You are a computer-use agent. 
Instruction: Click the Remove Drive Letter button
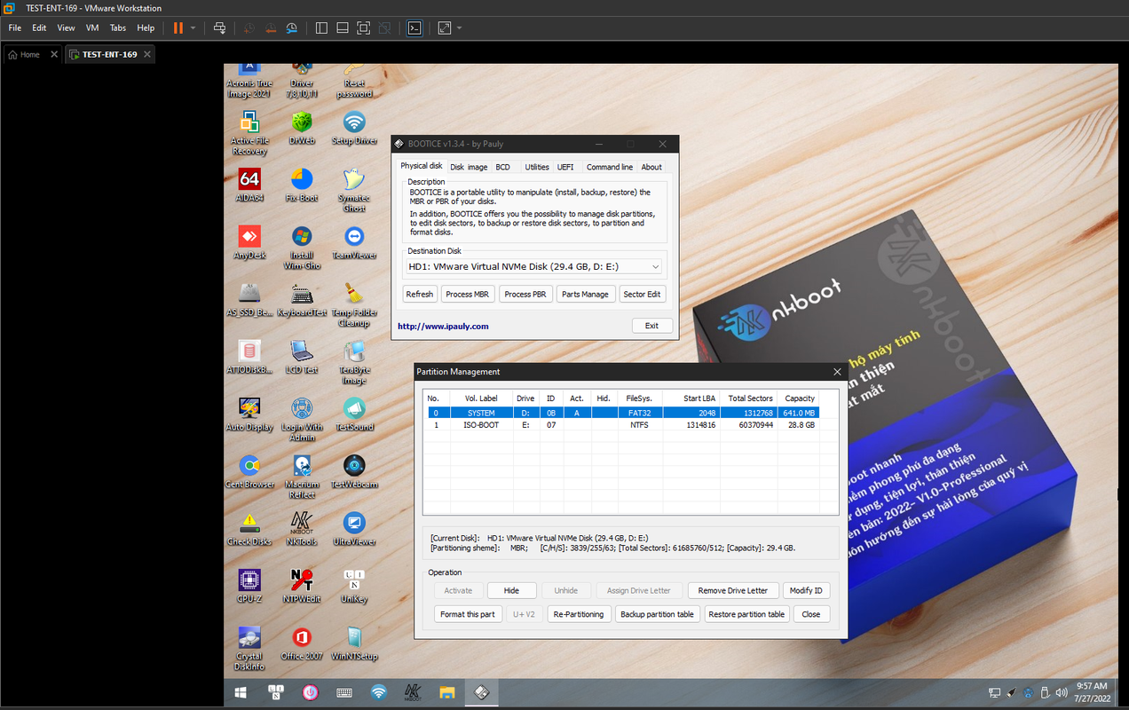733,590
